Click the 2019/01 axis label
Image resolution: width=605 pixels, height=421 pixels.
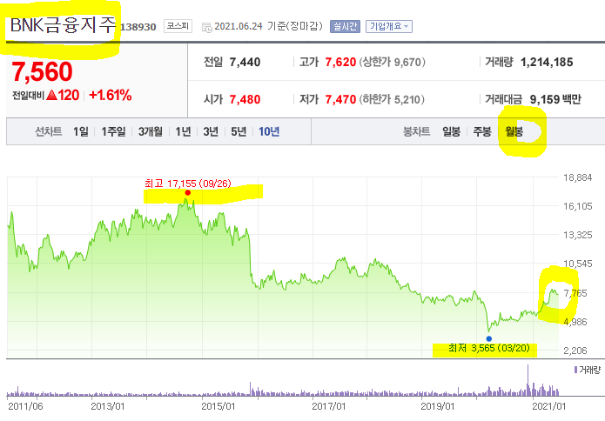(x=438, y=406)
